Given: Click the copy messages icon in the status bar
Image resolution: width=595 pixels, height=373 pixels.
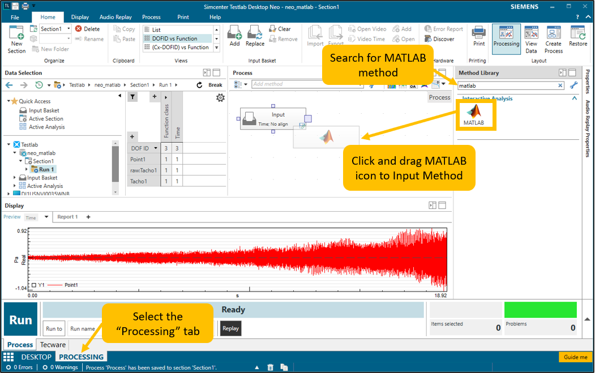Looking at the screenshot, I should pyautogui.click(x=284, y=367).
